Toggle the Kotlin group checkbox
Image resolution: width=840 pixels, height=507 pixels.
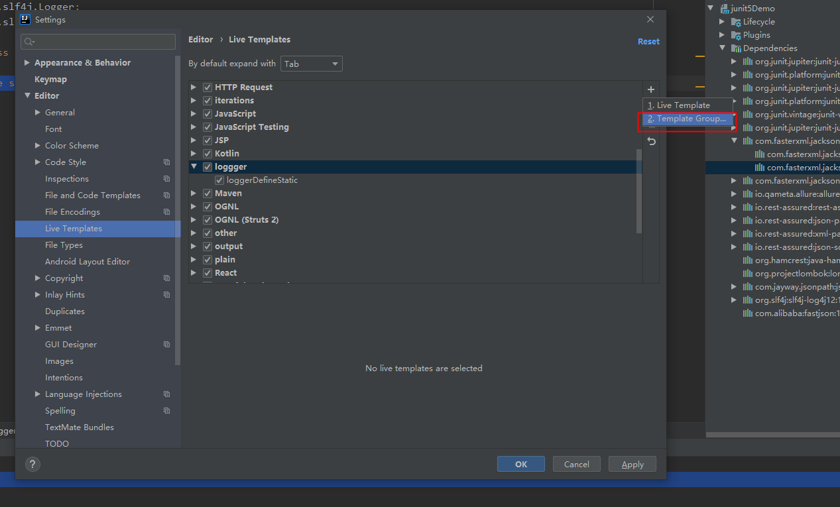pyautogui.click(x=208, y=154)
